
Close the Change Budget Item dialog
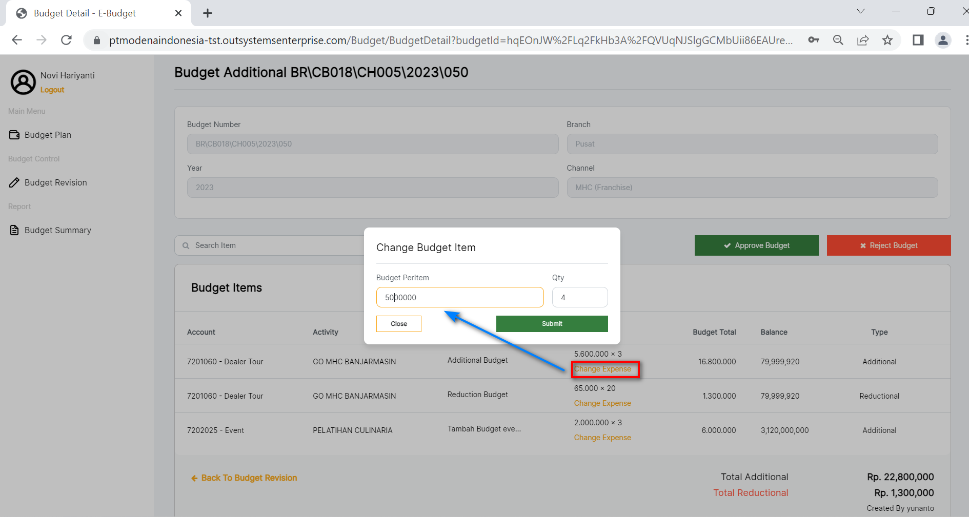pos(398,324)
